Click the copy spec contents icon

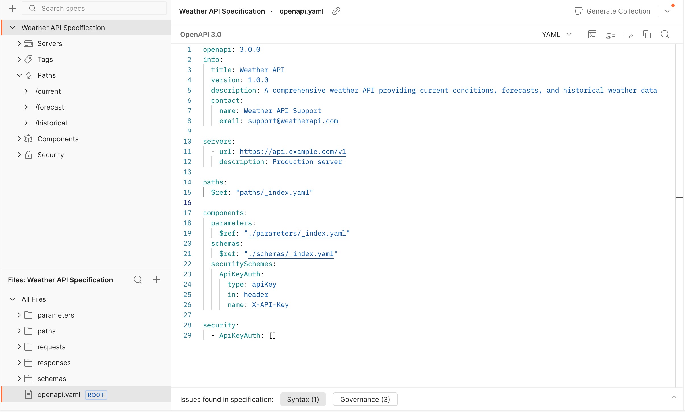[x=647, y=34]
